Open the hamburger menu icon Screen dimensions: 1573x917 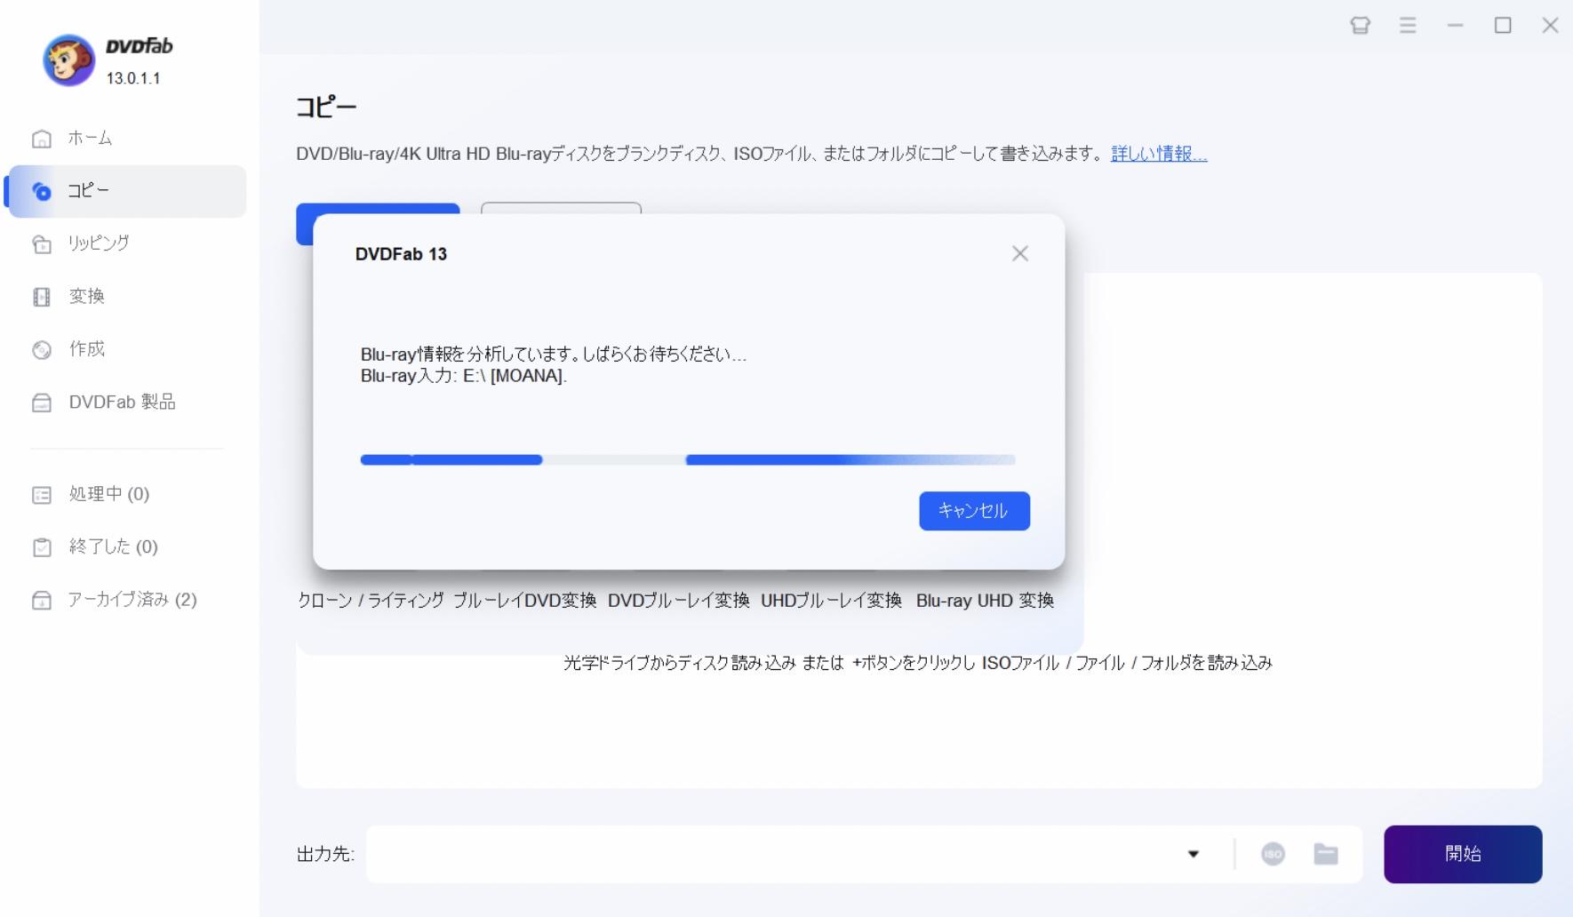click(x=1408, y=26)
